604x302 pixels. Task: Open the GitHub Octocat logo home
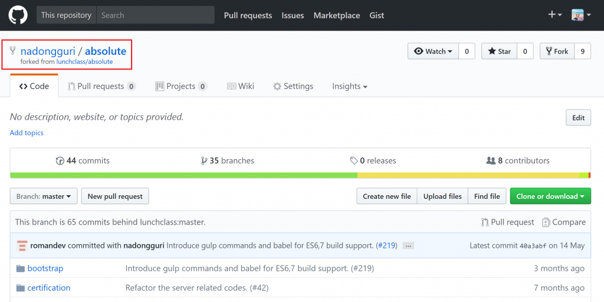point(18,15)
